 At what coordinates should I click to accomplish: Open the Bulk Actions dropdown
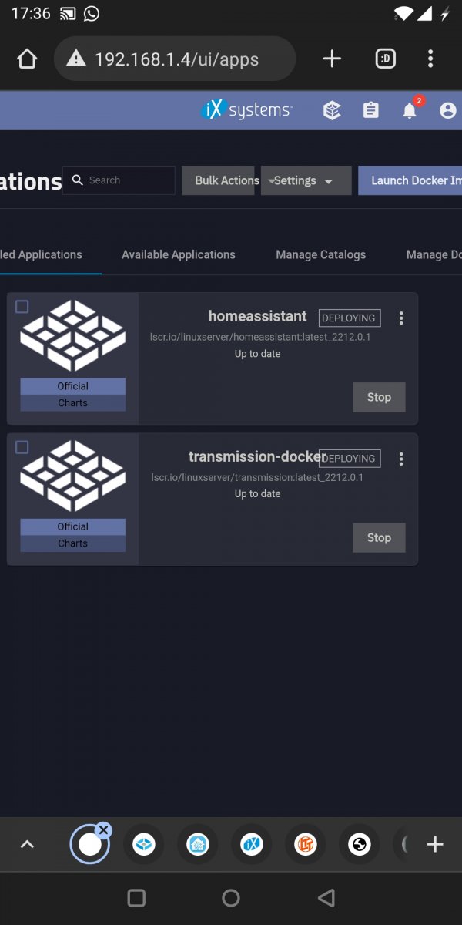(x=219, y=180)
